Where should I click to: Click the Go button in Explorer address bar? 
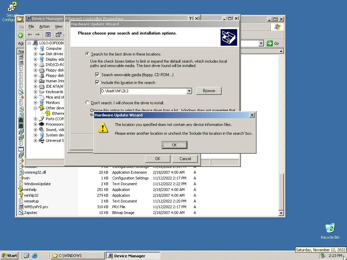click(x=273, y=43)
